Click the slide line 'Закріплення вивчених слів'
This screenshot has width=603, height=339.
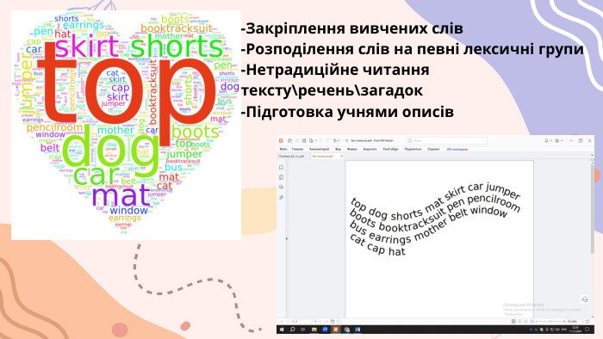tap(354, 28)
